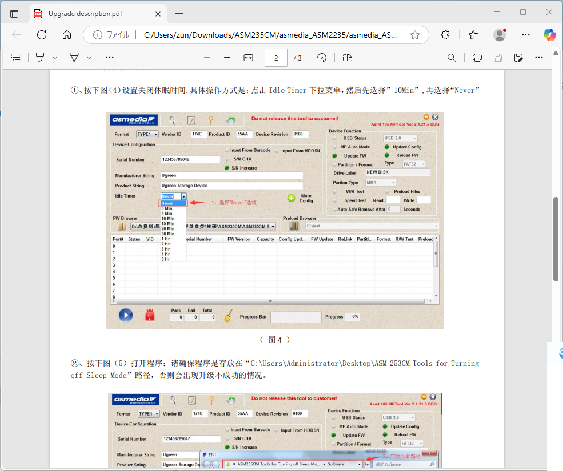
Task: Refresh the current page
Action: pyautogui.click(x=42, y=35)
